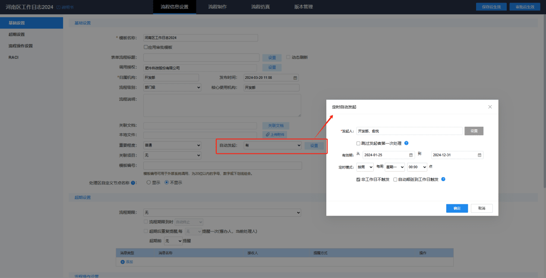Close the 定时自动发起 dialog
Image resolution: width=546 pixels, height=278 pixels.
click(x=490, y=107)
